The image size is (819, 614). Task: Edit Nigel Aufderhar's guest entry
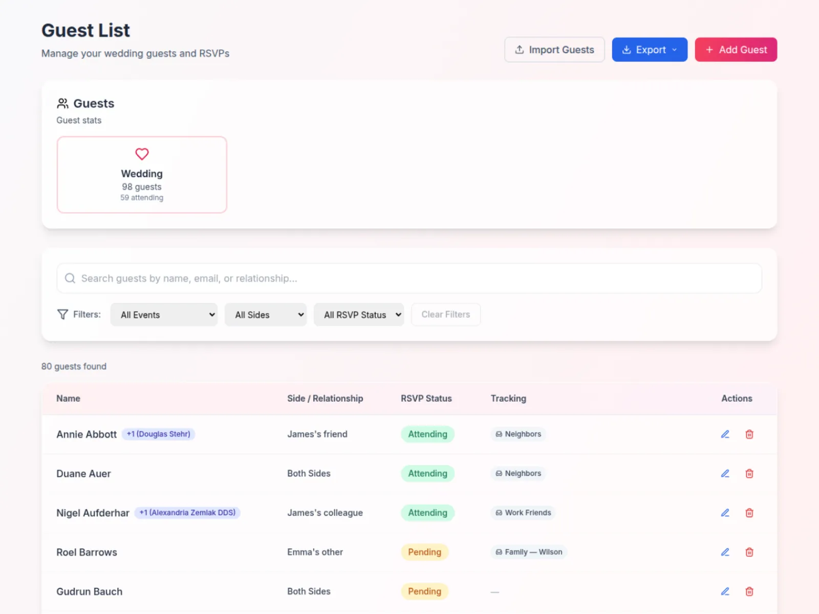coord(725,513)
